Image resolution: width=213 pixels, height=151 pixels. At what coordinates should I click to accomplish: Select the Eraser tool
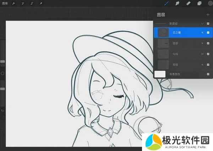coord(188,4)
